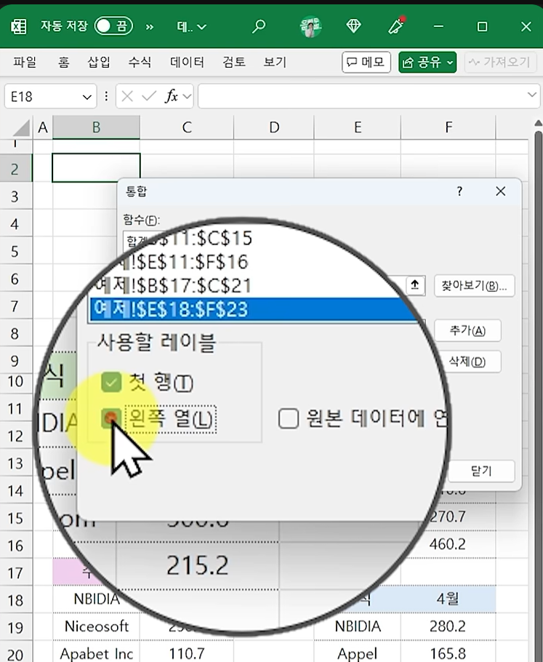This screenshot has width=543, height=662.
Task: Select reference 예제!$E$18:$F$23 in list
Action: 253,309
